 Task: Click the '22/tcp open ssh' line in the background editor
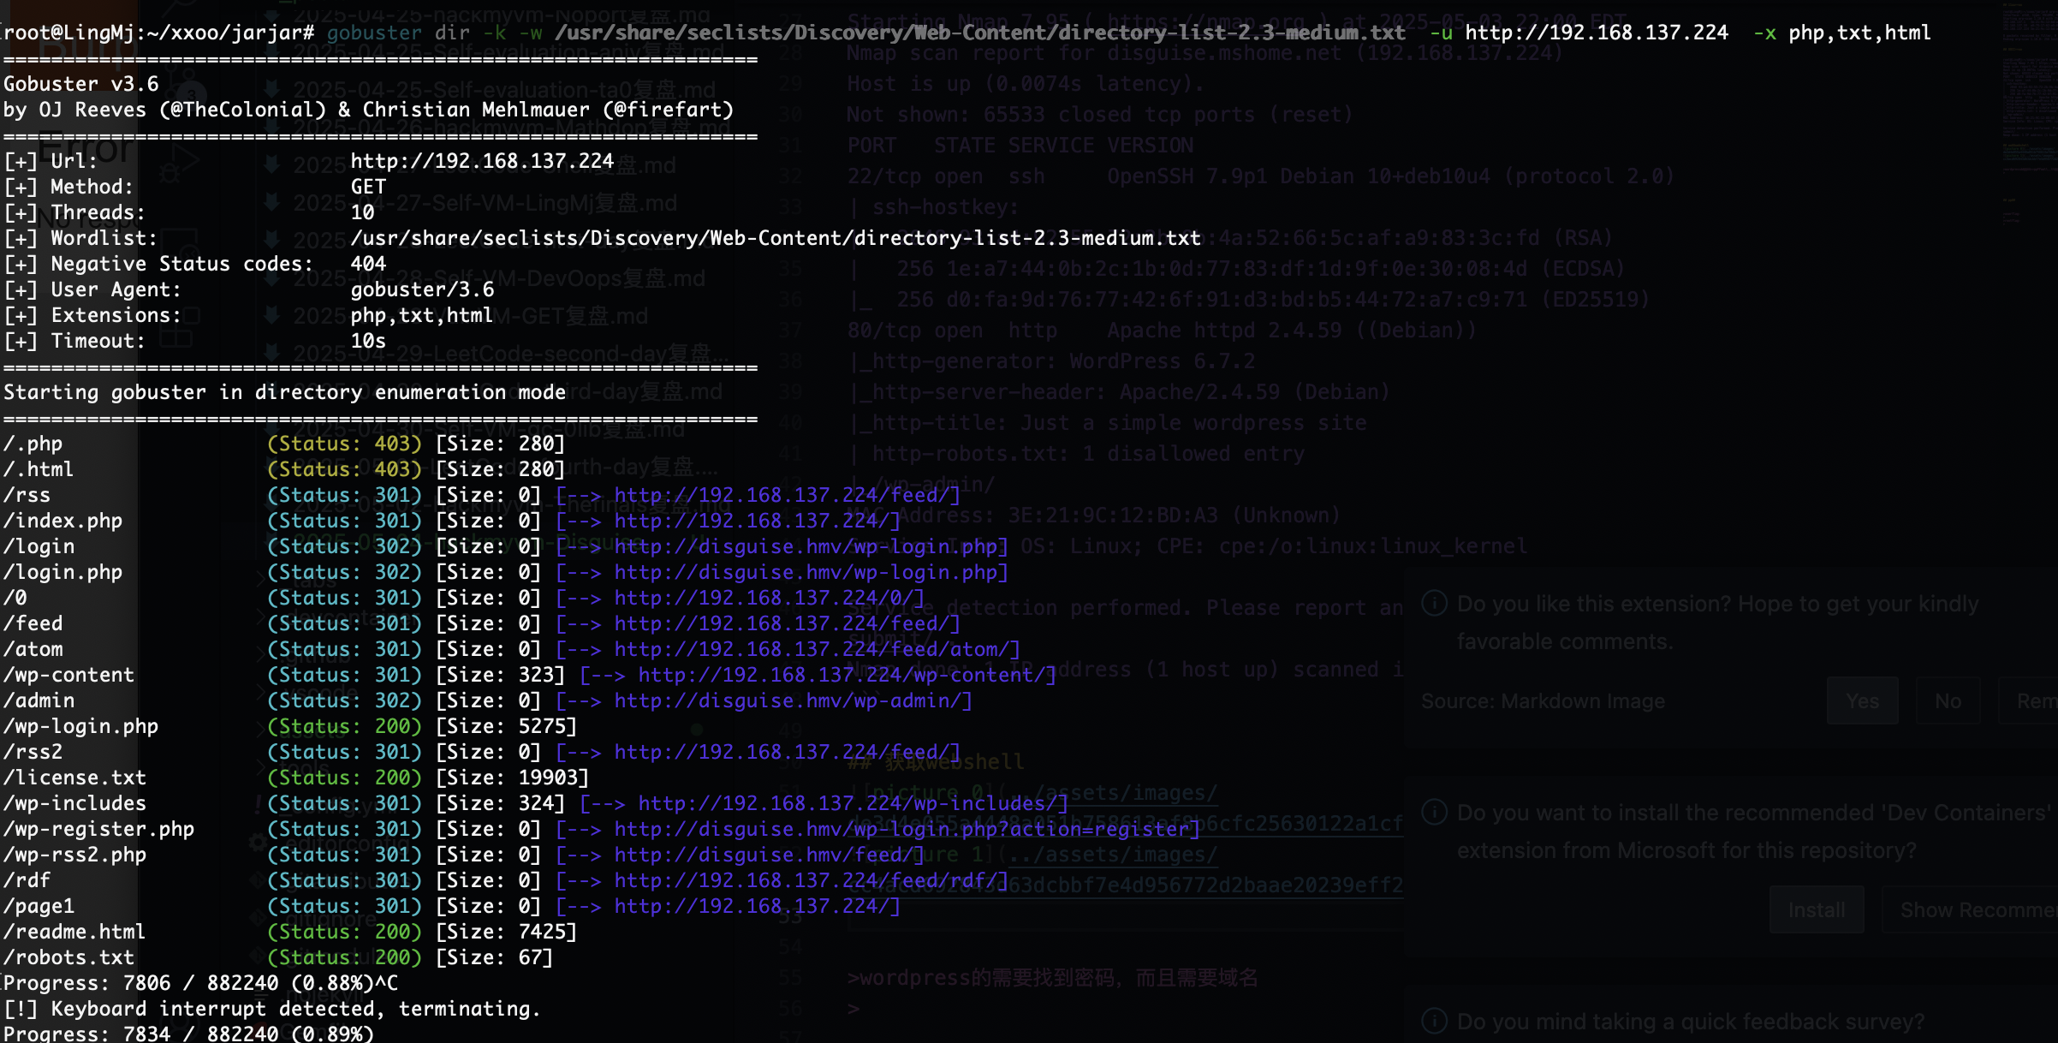pyautogui.click(x=1260, y=176)
